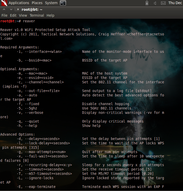This screenshot has width=183, height=191.
Task: Open the Applications menu
Action: 19,3
